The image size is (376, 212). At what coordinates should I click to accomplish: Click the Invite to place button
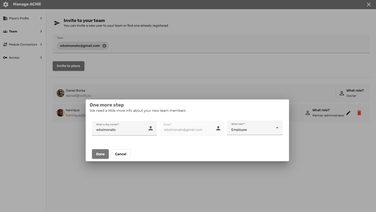68,66
